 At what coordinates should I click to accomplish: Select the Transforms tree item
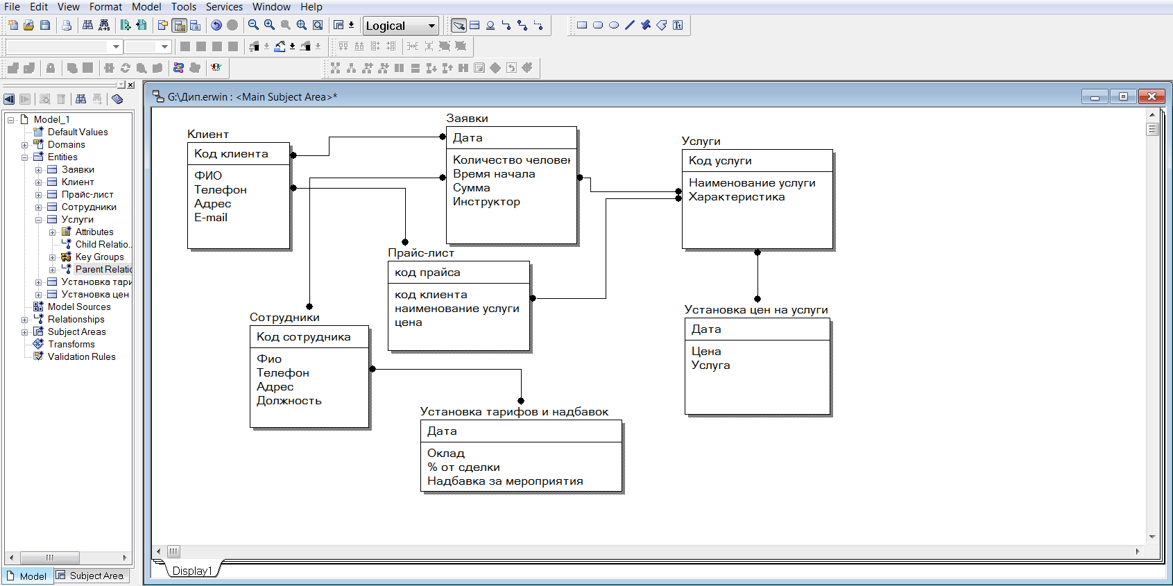71,345
